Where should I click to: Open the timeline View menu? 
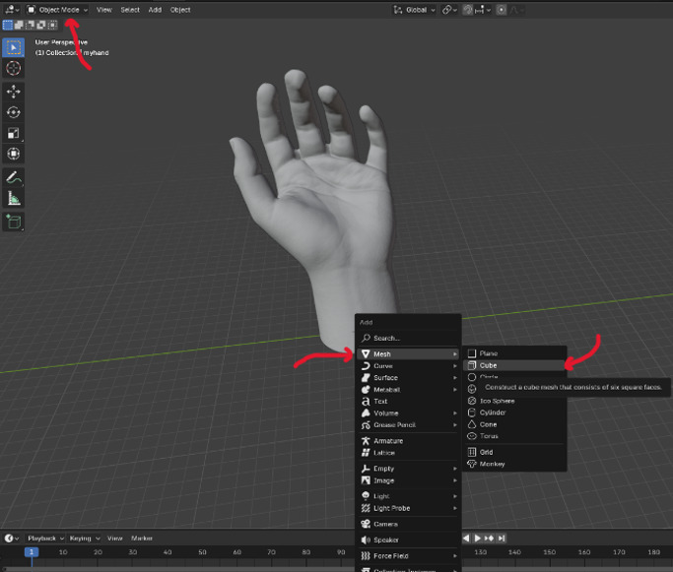(115, 539)
